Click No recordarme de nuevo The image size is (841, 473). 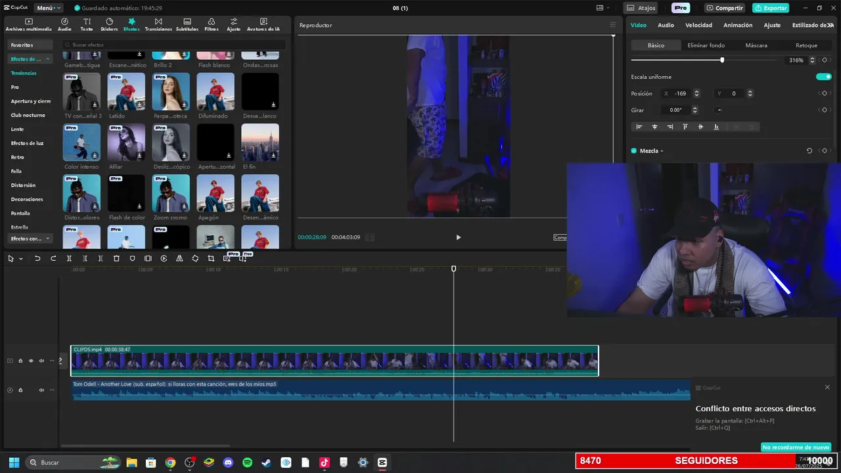tap(796, 447)
